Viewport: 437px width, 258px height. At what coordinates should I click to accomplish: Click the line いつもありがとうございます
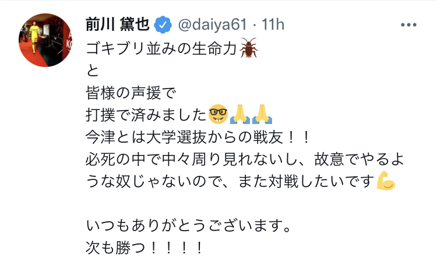tap(189, 226)
